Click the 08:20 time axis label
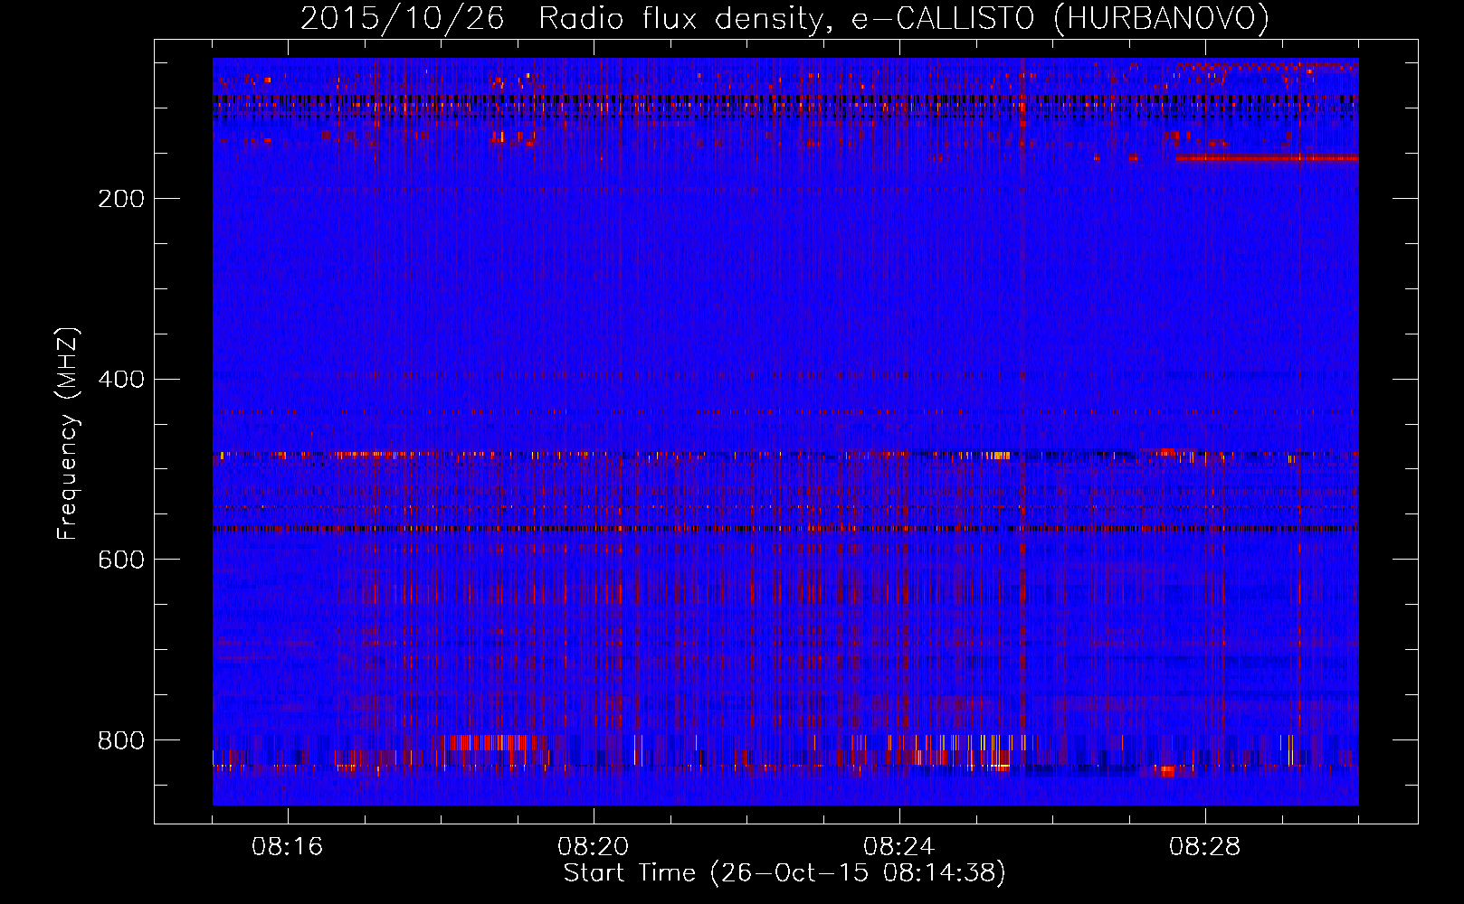The width and height of the screenshot is (1464, 904). (594, 847)
